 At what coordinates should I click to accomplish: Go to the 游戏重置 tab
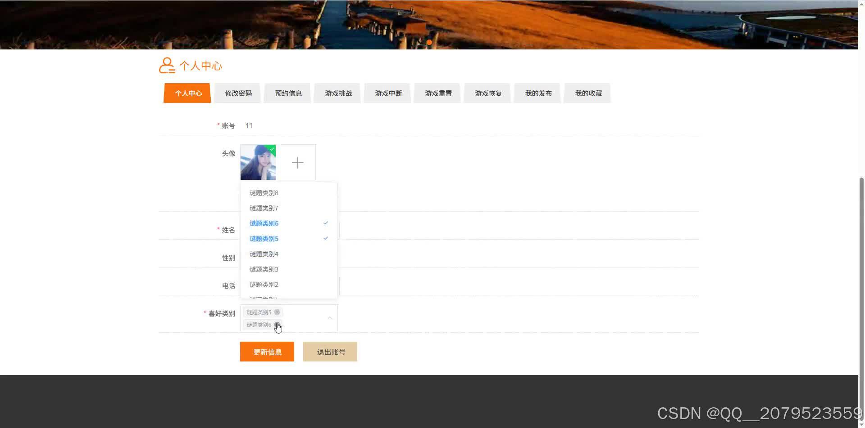coord(438,93)
